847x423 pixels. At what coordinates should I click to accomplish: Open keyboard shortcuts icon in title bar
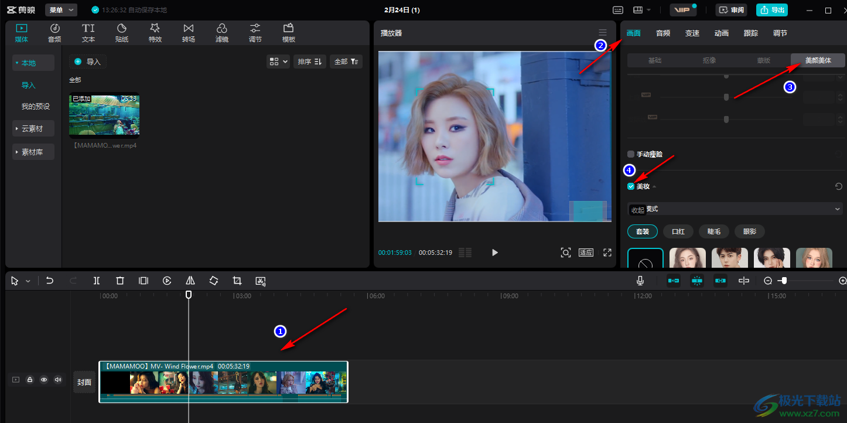618,10
